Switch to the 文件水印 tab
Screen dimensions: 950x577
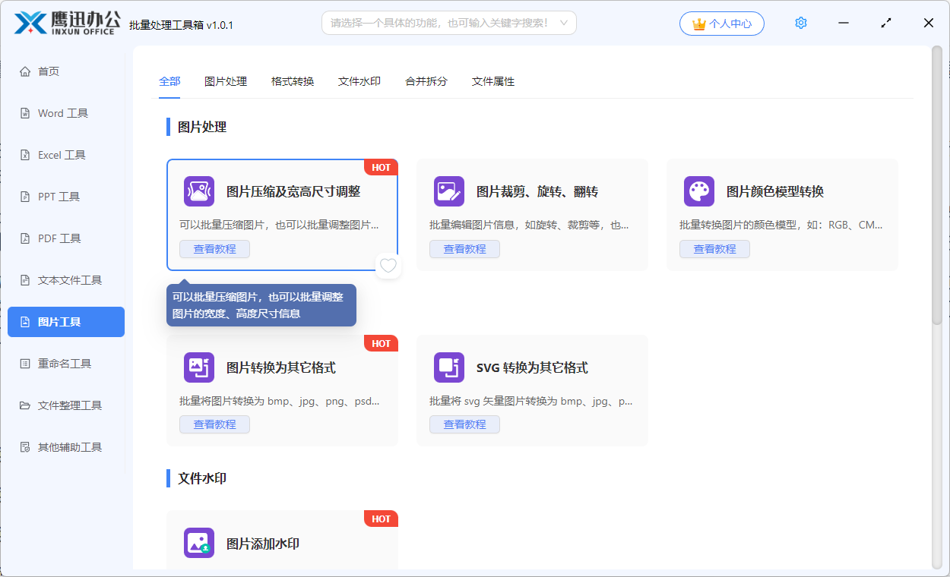point(359,81)
